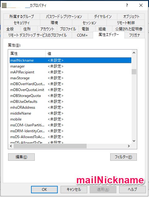Switch to the COM+ tab
Screen dimensions: 149x197
(82, 35)
